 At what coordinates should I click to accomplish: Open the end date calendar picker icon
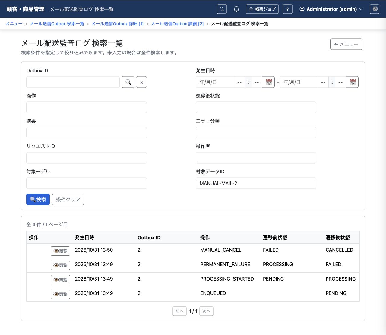352,82
